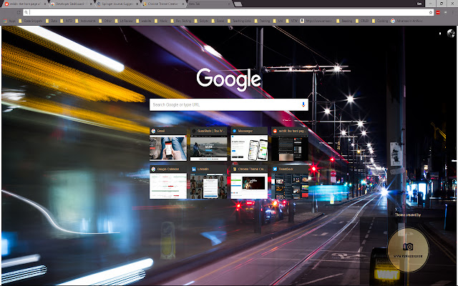Open the Chrome three-dot menu
458x286 pixels.
452,13
